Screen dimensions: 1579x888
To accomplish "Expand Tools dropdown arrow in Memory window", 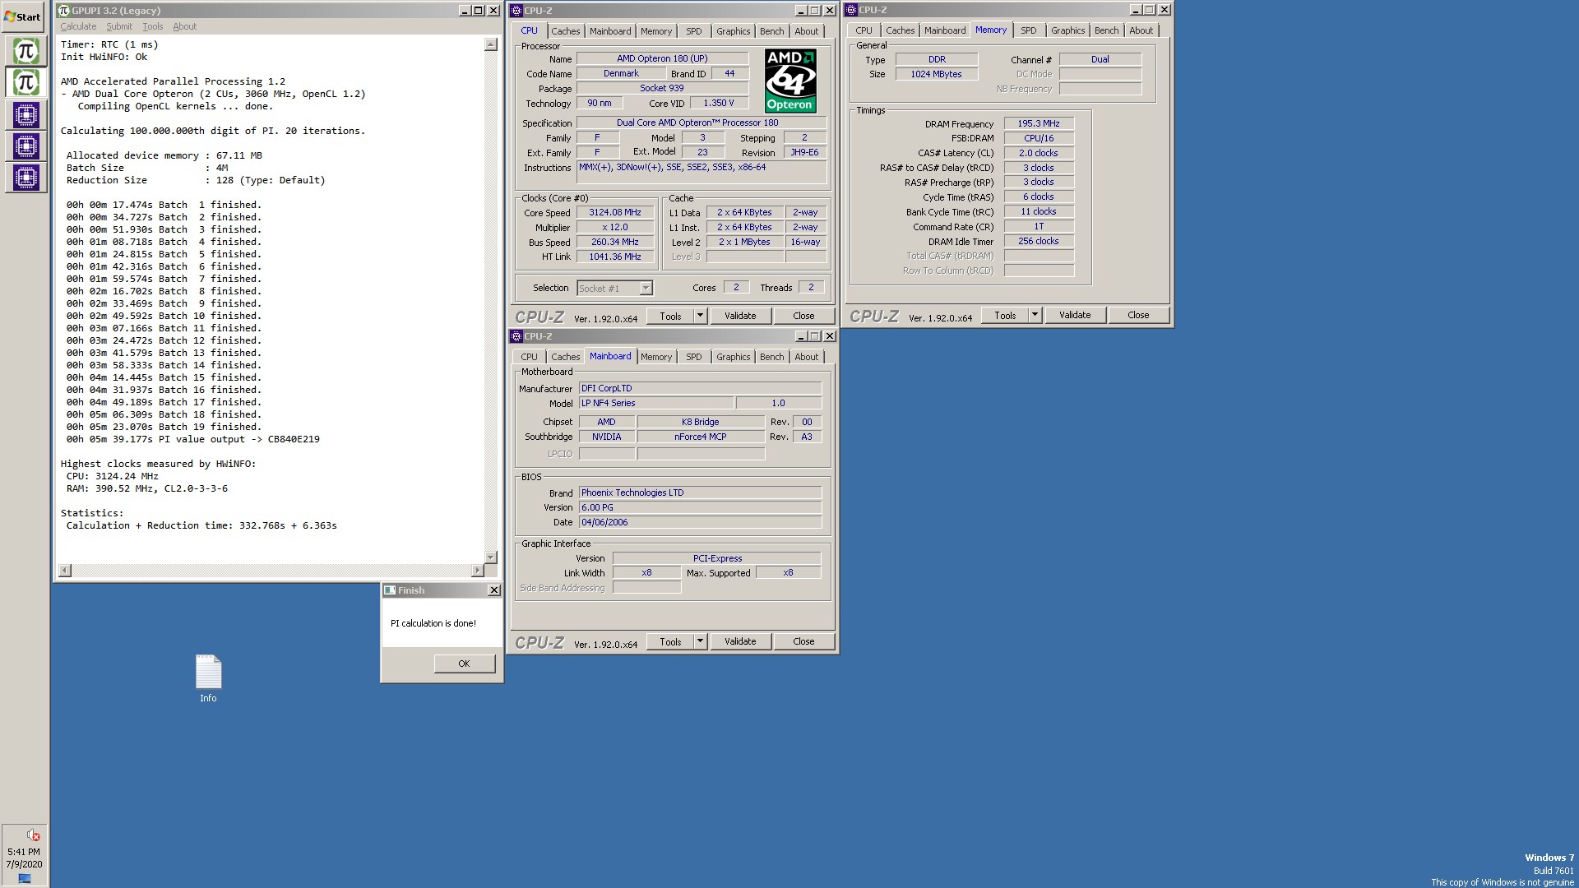I will coord(1035,315).
